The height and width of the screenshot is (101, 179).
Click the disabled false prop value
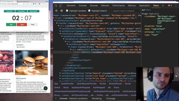coord(159,26)
